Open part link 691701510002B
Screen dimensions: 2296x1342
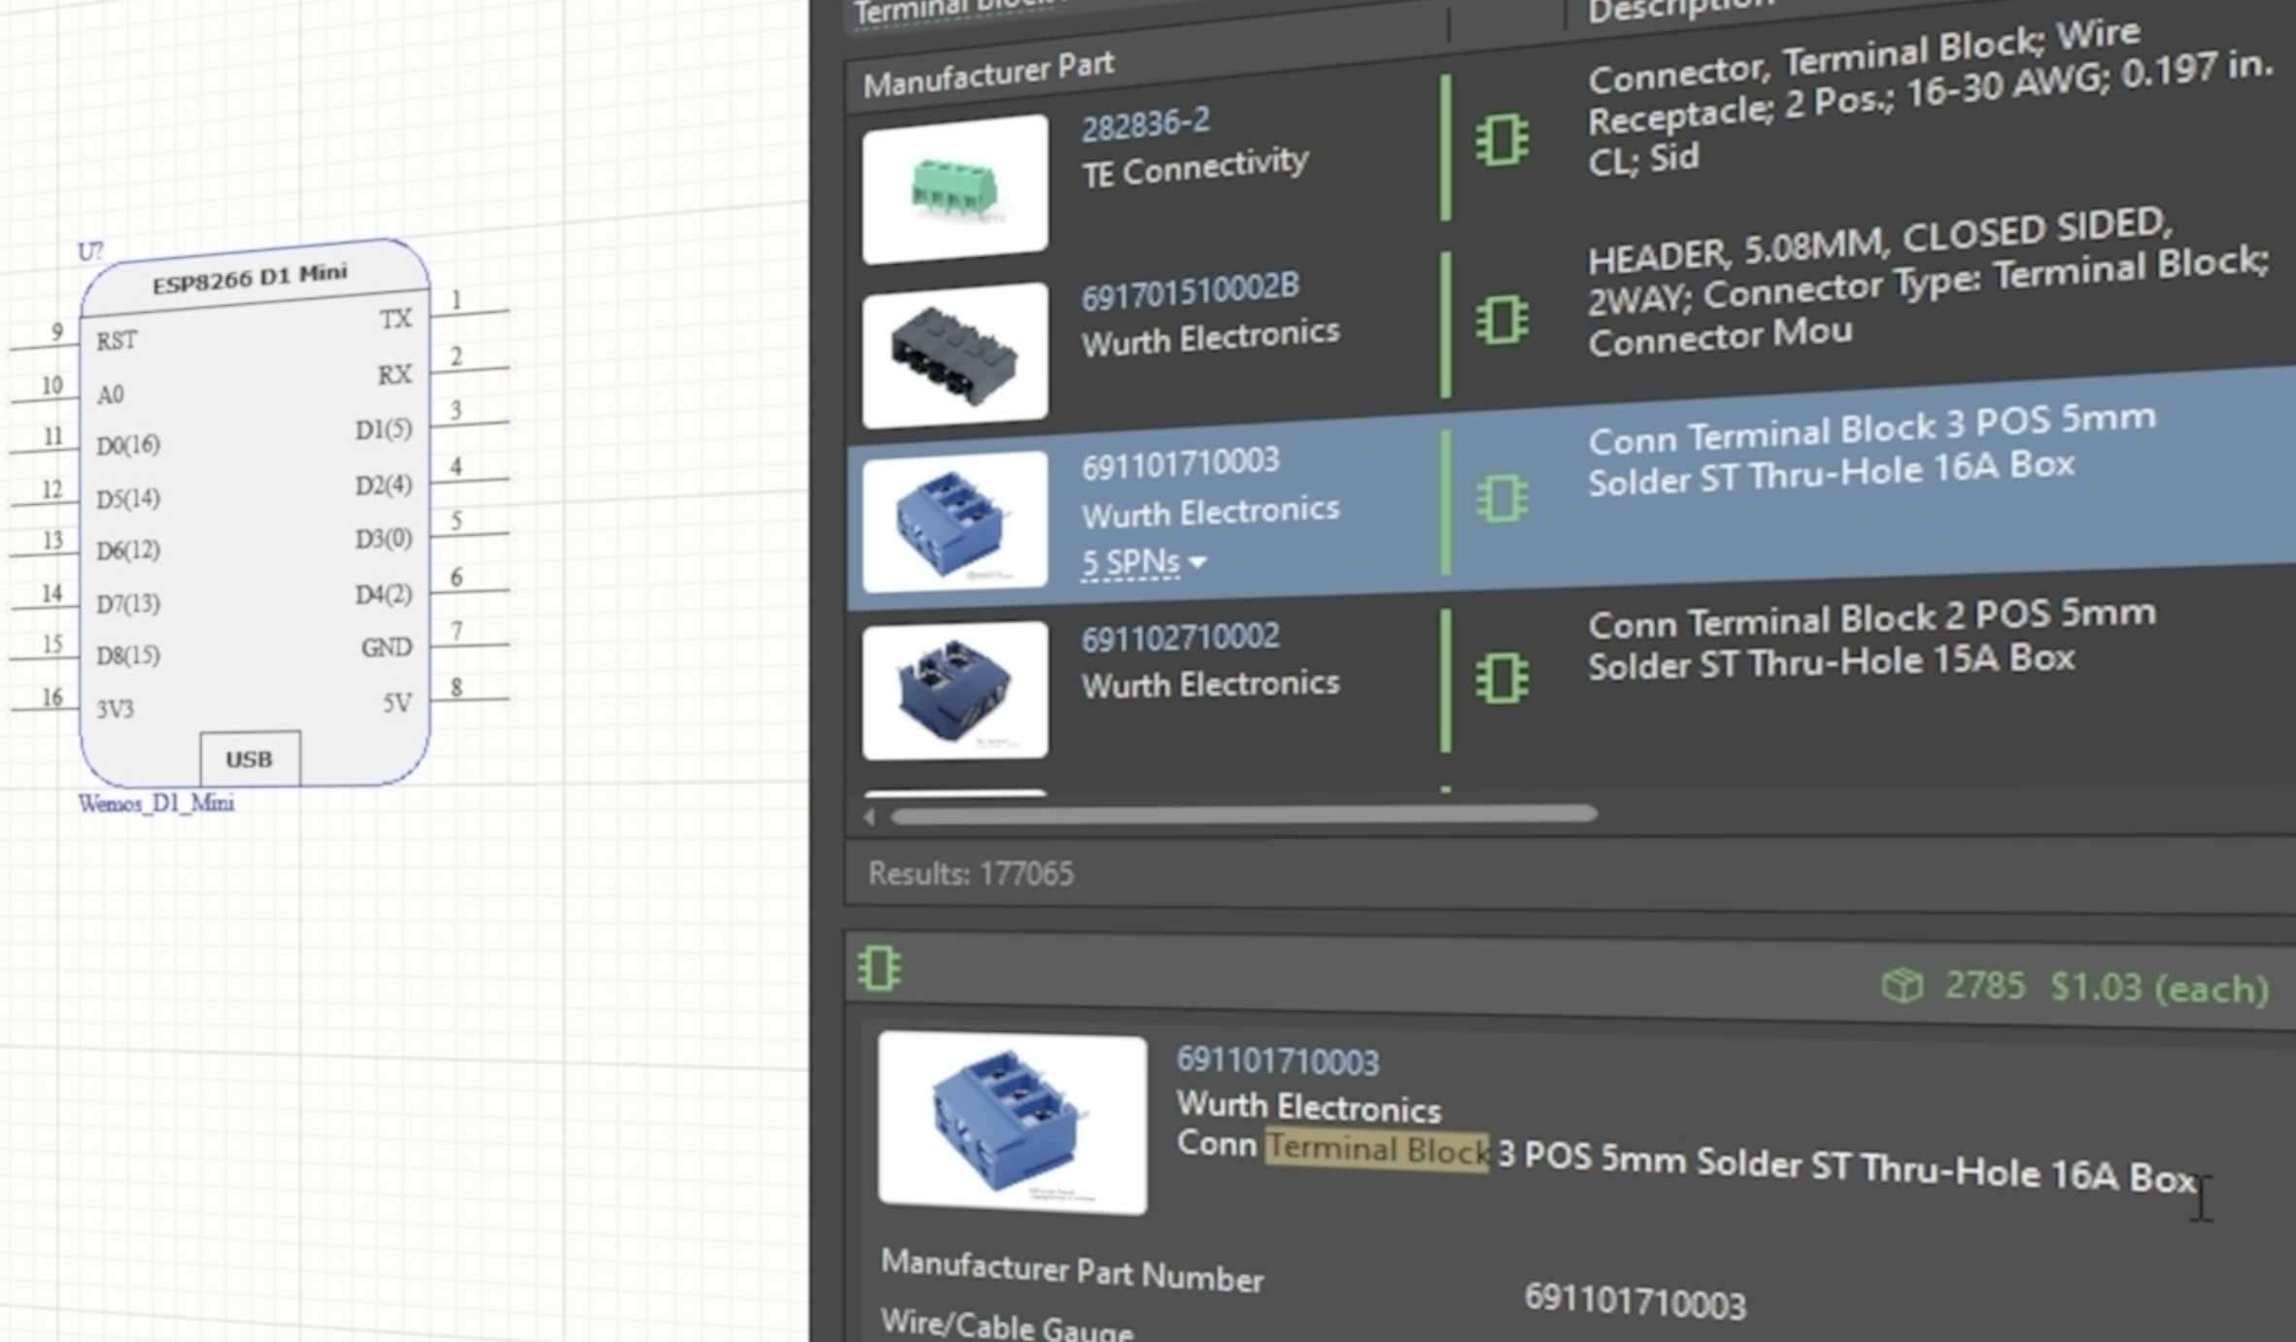pos(1189,290)
